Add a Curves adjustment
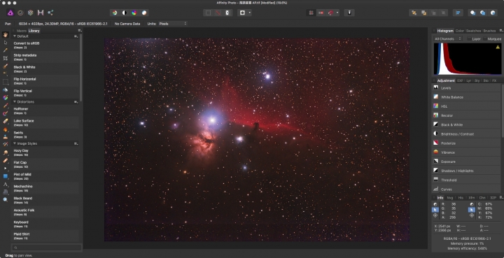This screenshot has width=504, height=258. click(x=465, y=189)
